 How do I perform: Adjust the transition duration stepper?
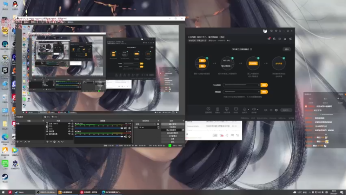(x=158, y=127)
